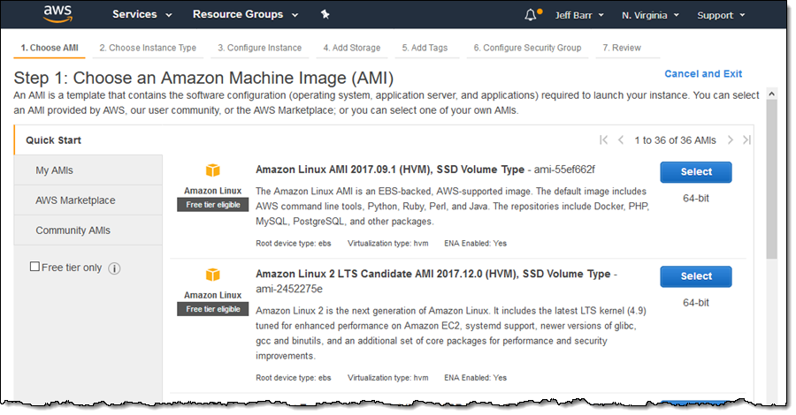Open the notifications bell icon
The image size is (796, 415).
pos(531,15)
